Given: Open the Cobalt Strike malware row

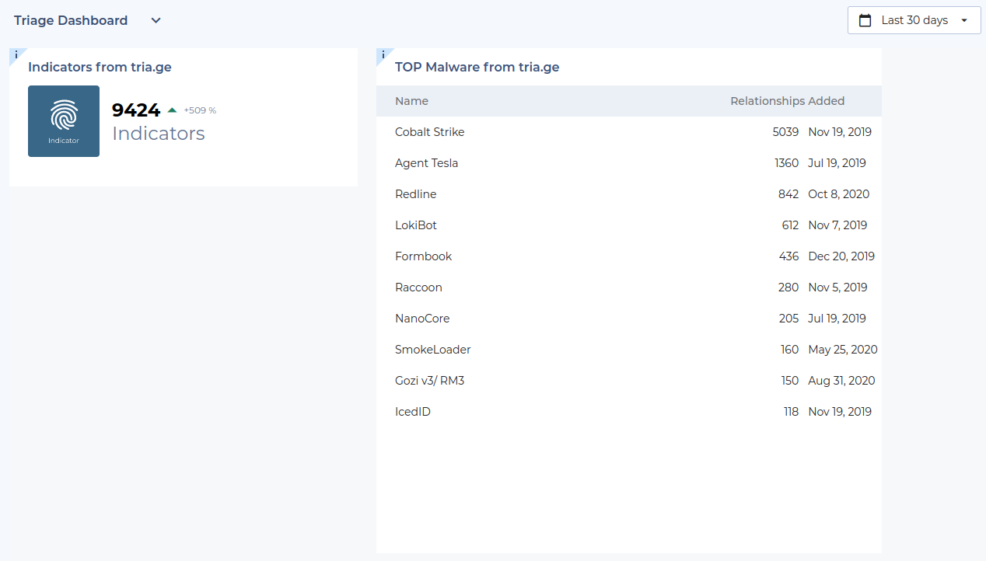Looking at the screenshot, I should [629, 132].
